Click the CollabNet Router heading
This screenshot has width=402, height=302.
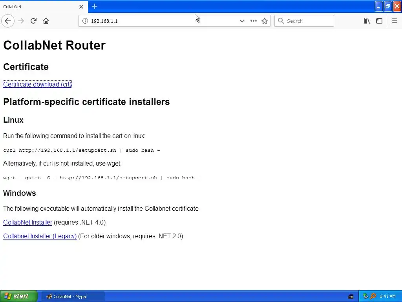click(54, 45)
